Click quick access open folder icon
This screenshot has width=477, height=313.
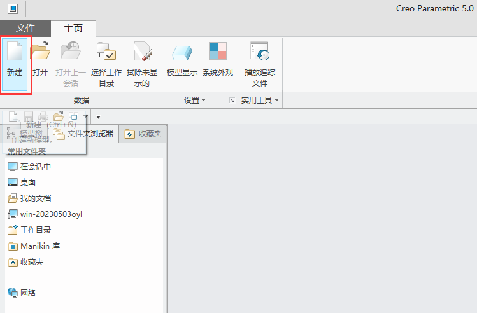pos(59,116)
